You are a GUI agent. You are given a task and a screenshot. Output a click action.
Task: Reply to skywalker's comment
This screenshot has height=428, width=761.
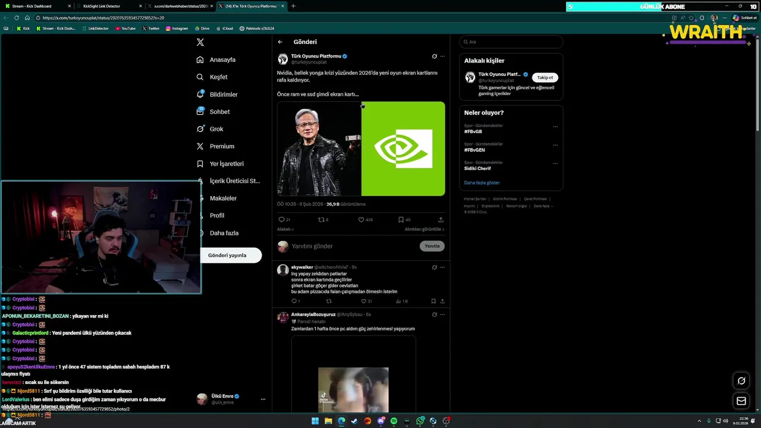(x=295, y=301)
